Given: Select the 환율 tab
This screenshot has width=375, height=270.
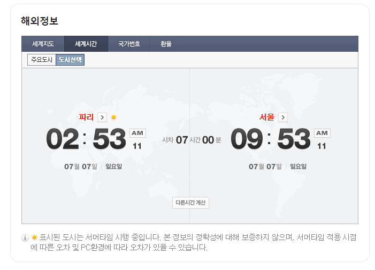Looking at the screenshot, I should [x=166, y=44].
